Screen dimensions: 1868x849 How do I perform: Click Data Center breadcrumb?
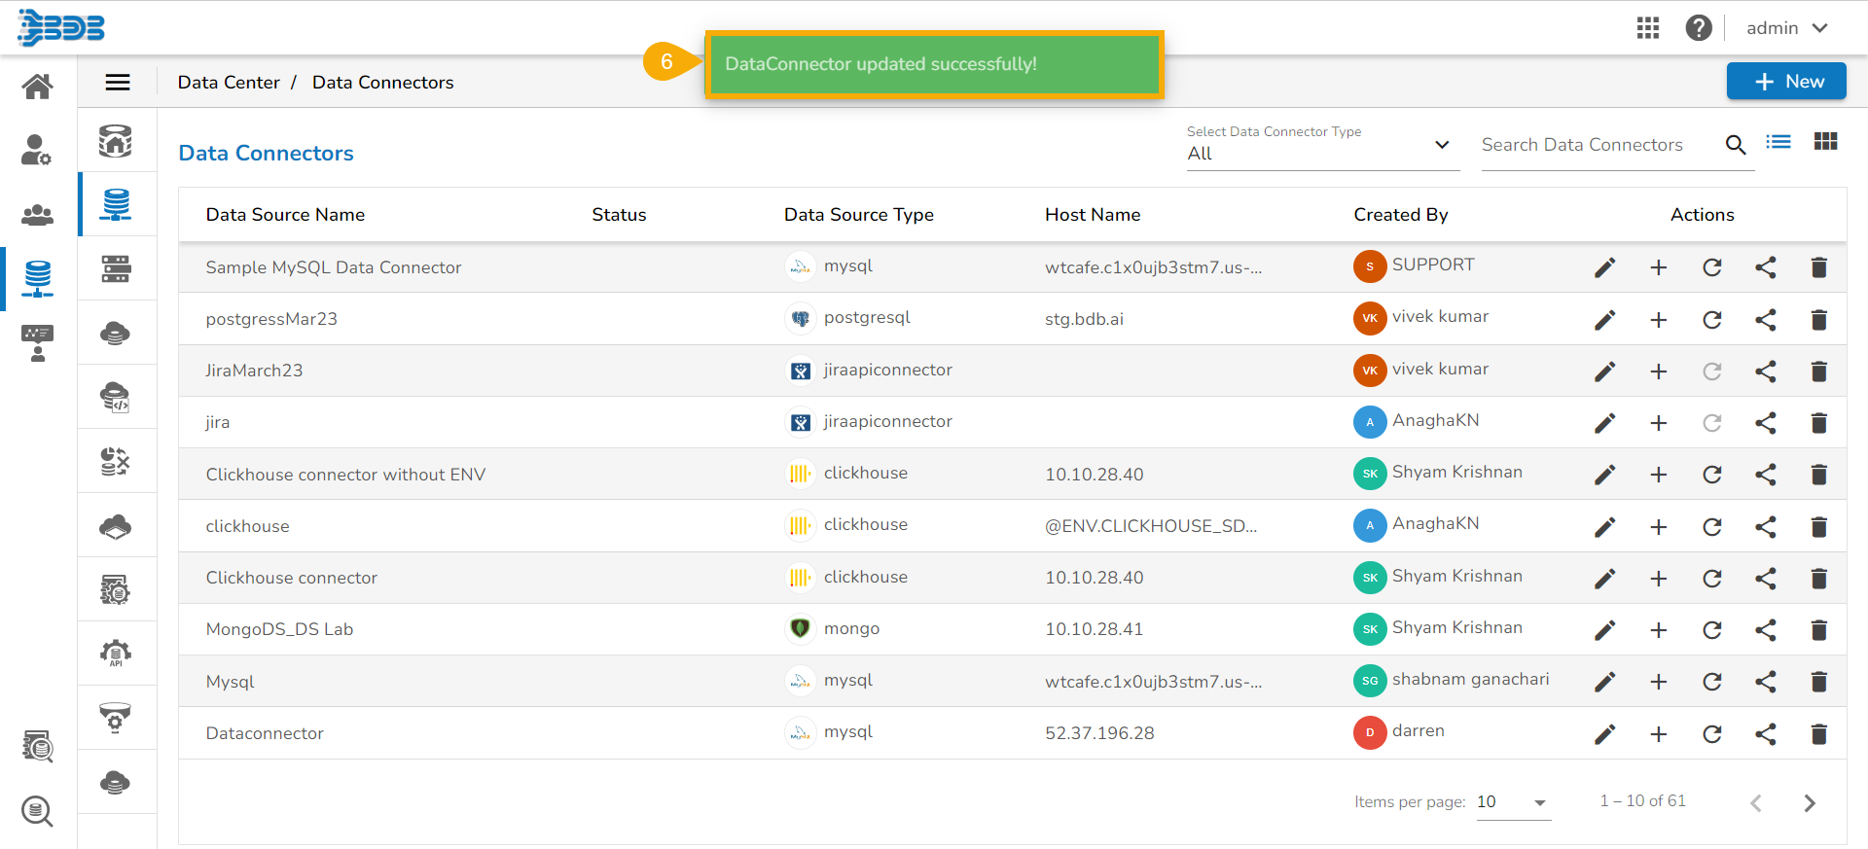229,83
